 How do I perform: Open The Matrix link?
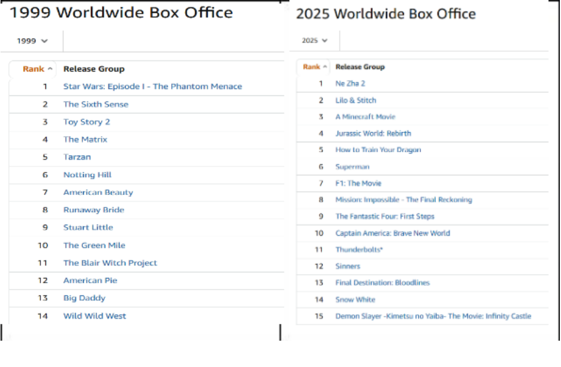click(x=85, y=140)
